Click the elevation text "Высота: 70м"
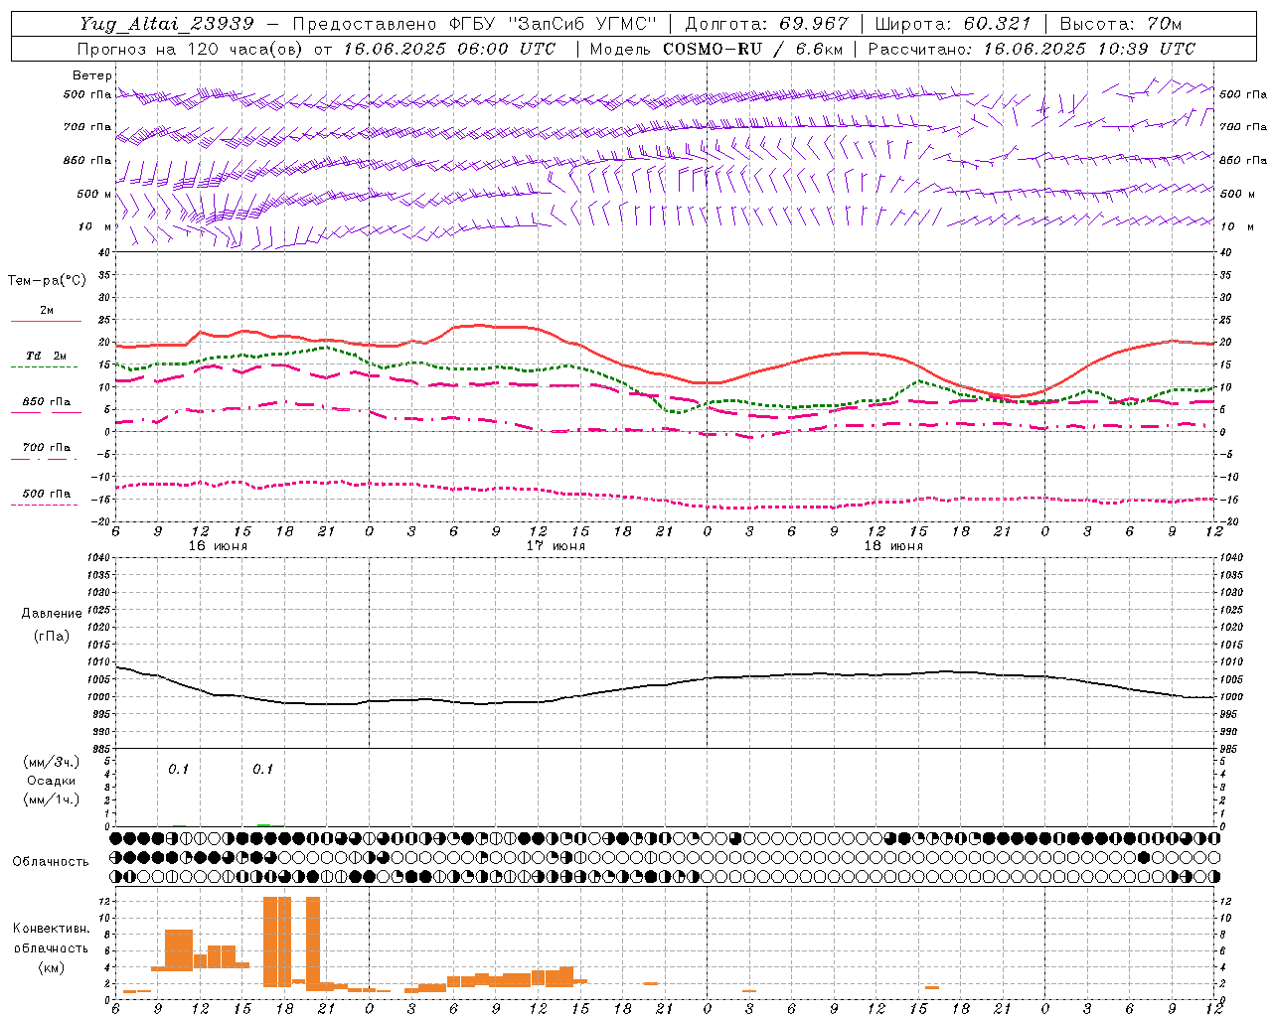This screenshot has height=1017, width=1272. pos(1120,24)
